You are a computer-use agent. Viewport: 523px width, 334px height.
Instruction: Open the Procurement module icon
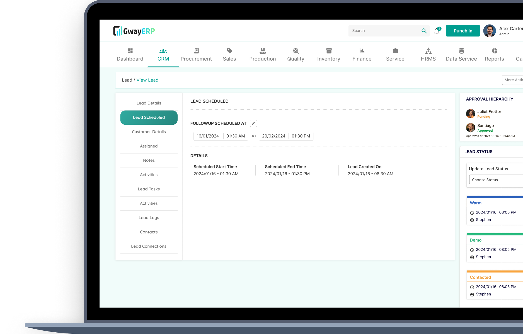coord(196,51)
